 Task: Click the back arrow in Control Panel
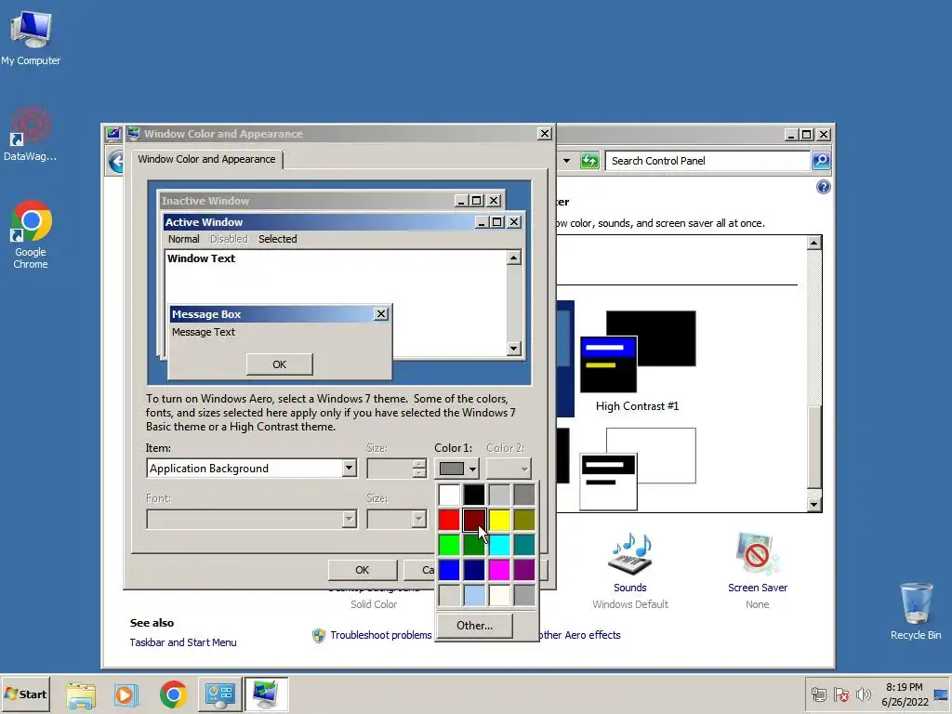[116, 162]
